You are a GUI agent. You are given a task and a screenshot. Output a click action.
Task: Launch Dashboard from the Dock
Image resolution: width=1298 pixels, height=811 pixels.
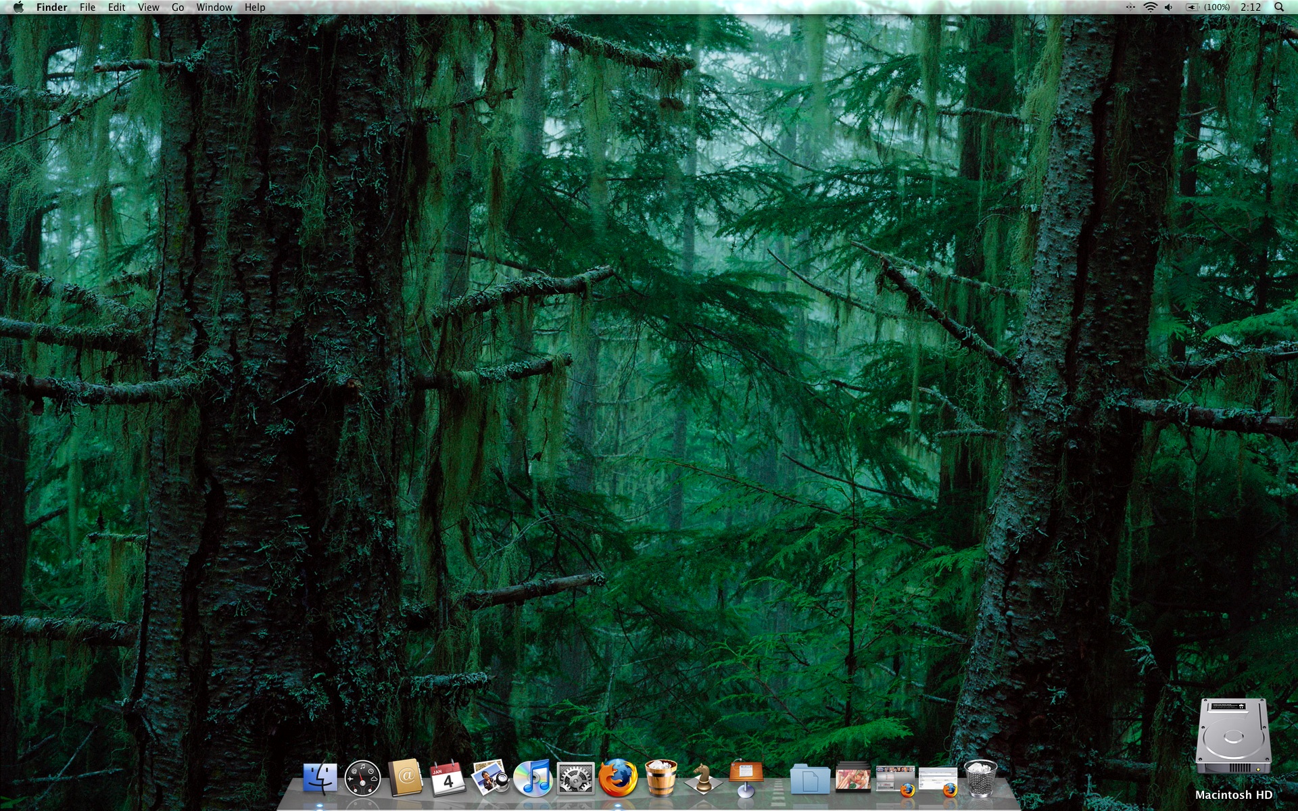coord(362,779)
